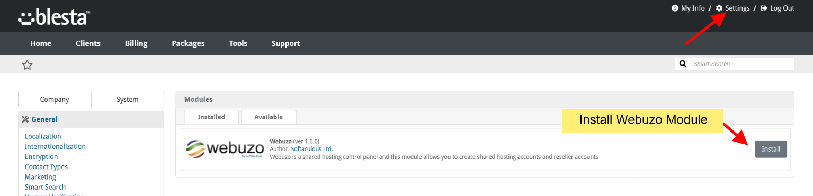Open Settings link in header
813x196 pixels.
[x=737, y=8]
